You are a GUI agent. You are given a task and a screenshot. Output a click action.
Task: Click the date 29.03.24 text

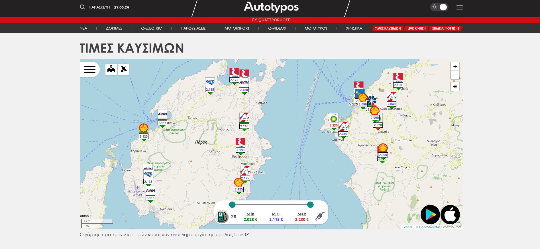coord(121,7)
